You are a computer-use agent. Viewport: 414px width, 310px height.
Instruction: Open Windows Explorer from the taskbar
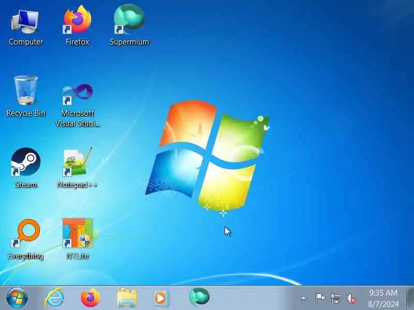tap(127, 298)
